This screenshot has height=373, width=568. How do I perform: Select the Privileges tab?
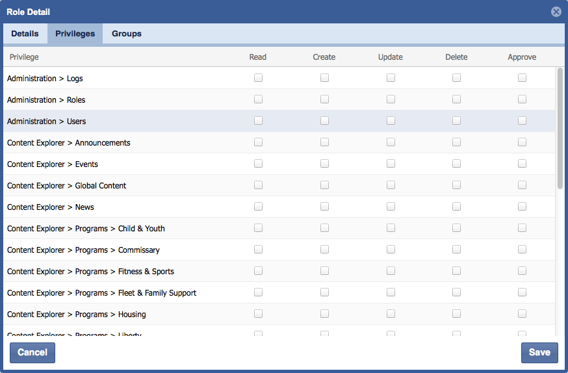tap(75, 34)
